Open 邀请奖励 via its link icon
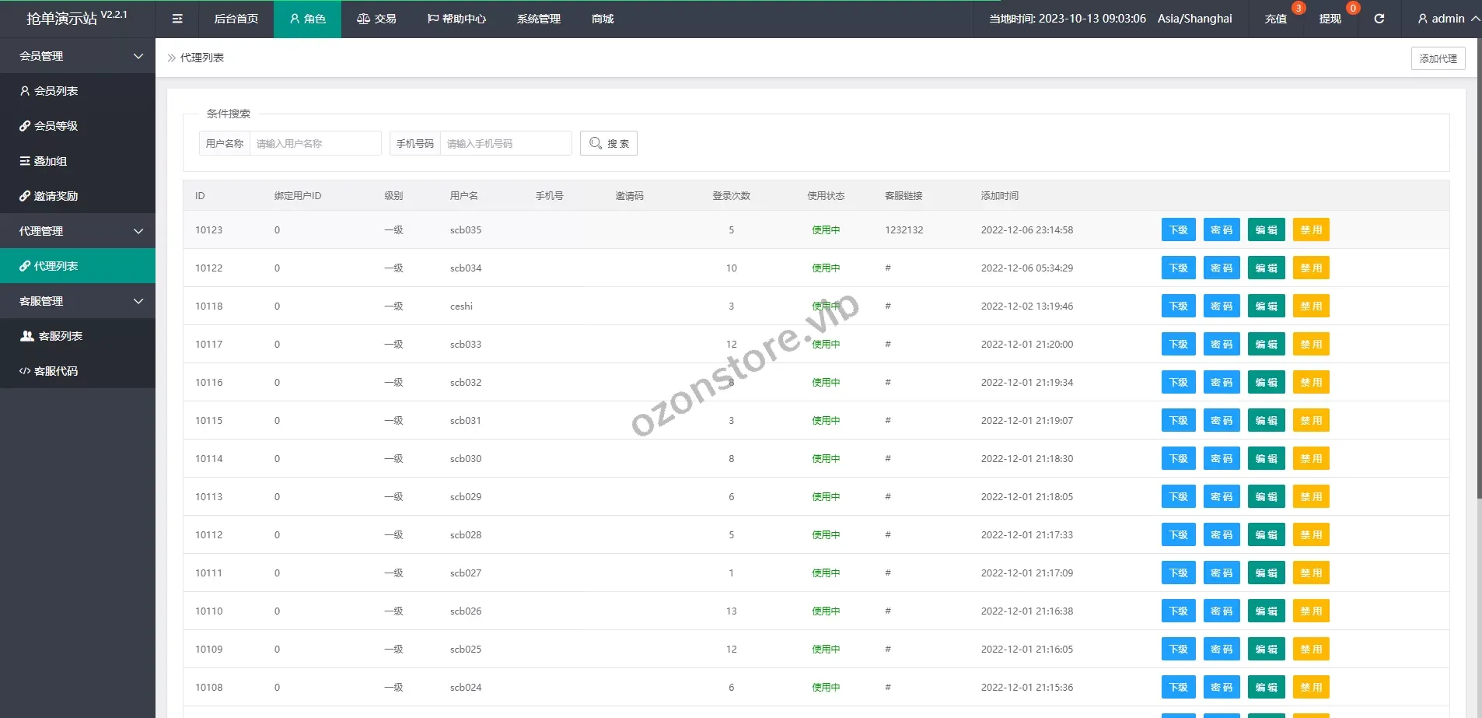 coord(26,195)
